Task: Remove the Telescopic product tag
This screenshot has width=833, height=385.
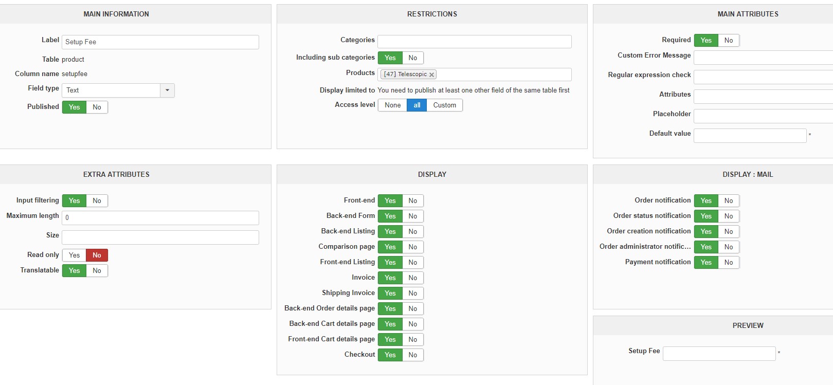Action: point(432,75)
